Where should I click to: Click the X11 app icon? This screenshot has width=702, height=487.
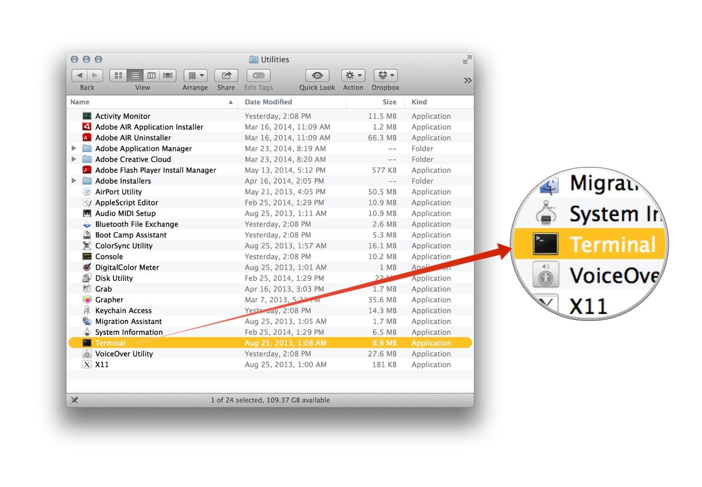(87, 365)
